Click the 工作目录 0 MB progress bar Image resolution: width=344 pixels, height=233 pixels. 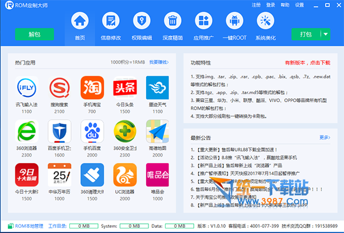(x=84, y=226)
